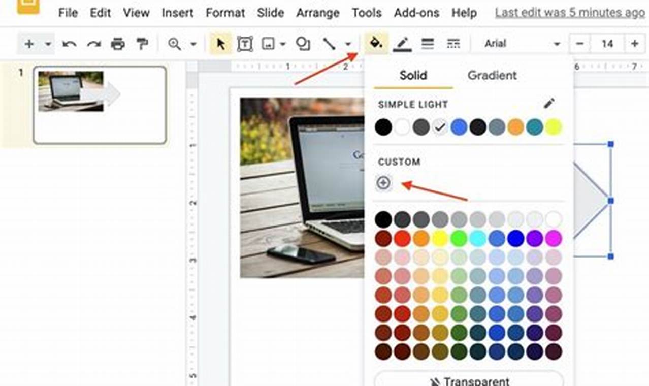Select the Shape tool
The image size is (649, 386).
(x=303, y=44)
